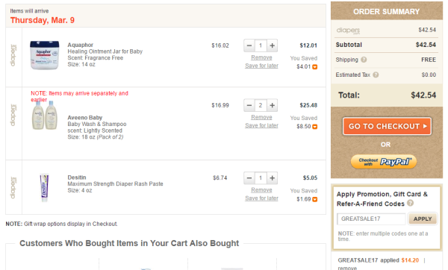Screen dimensions: 448x270
Task: Save Desitin paste for later
Action: tap(261, 198)
